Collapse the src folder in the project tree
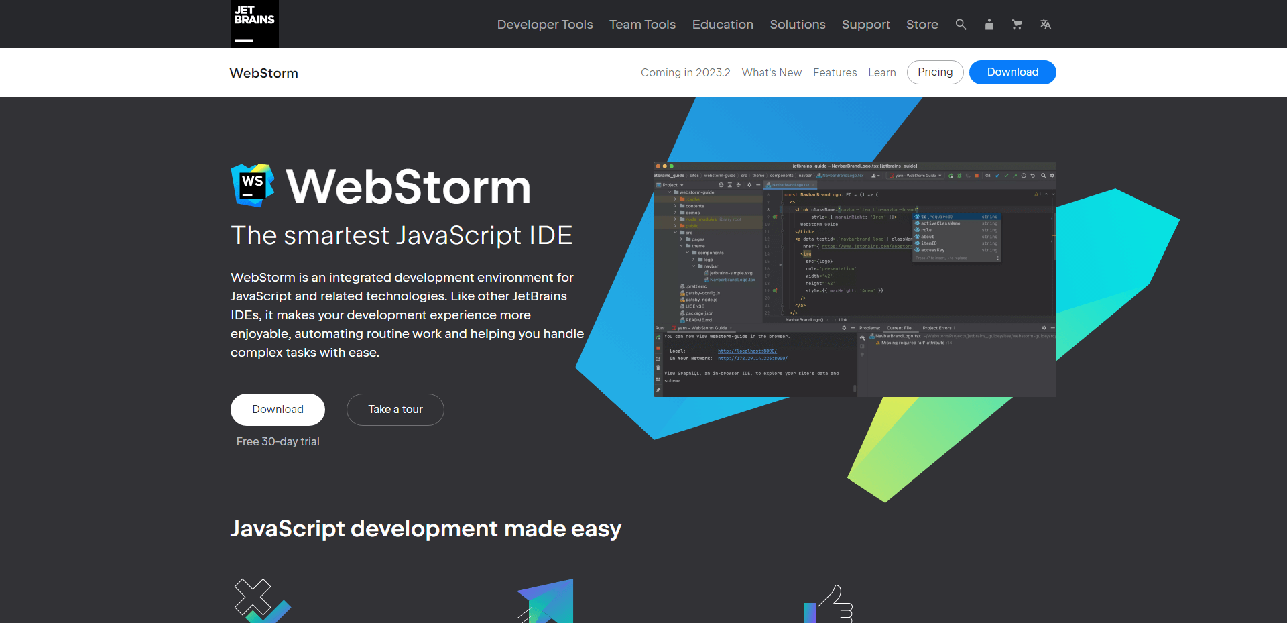1287x623 pixels. click(x=675, y=233)
